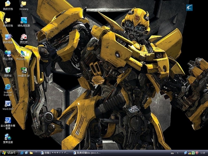This screenshot has width=208, height=156.
Task: Select the Kingsoft antivirus installer icon
Action: (8, 123)
